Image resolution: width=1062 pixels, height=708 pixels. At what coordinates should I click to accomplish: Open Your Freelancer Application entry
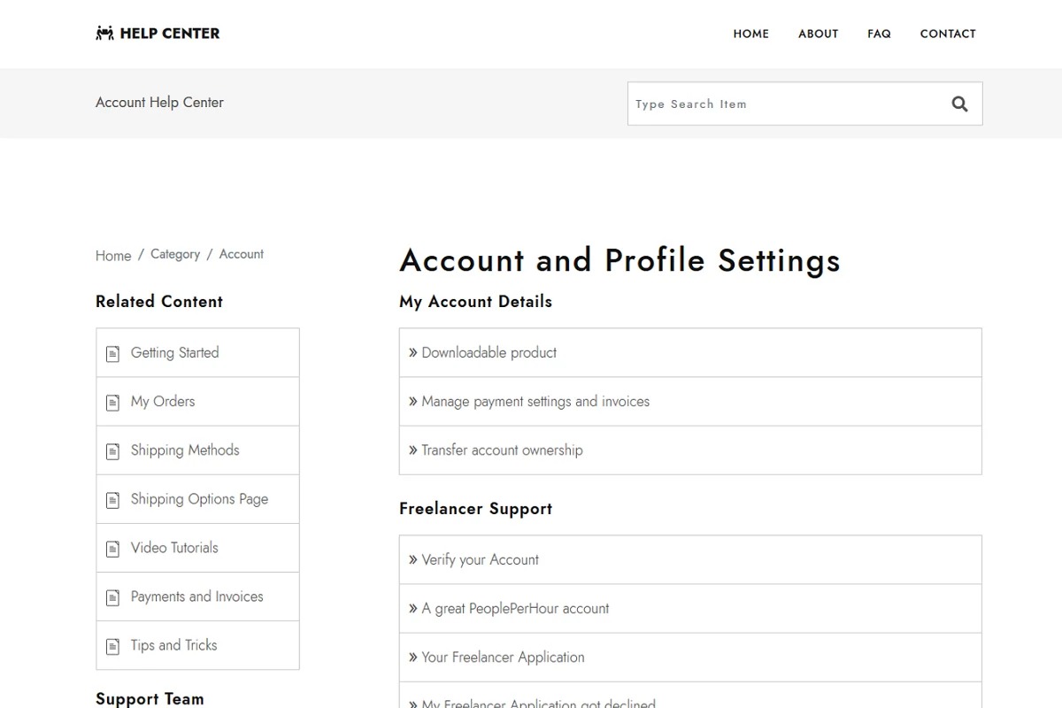[503, 657]
